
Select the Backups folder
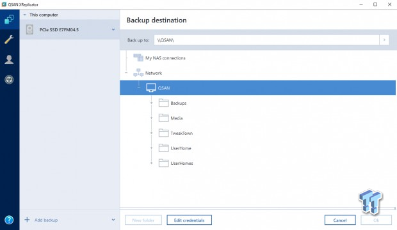172,103
